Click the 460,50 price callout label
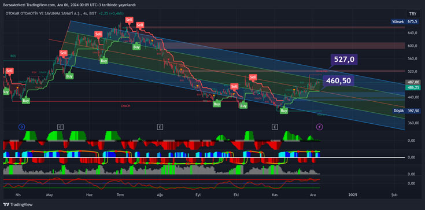This screenshot has width=425, height=210. pyautogui.click(x=338, y=80)
